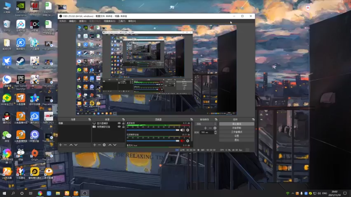The height and width of the screenshot is (197, 351).
Task: Move the source down in the Sources list
Action: point(115,145)
